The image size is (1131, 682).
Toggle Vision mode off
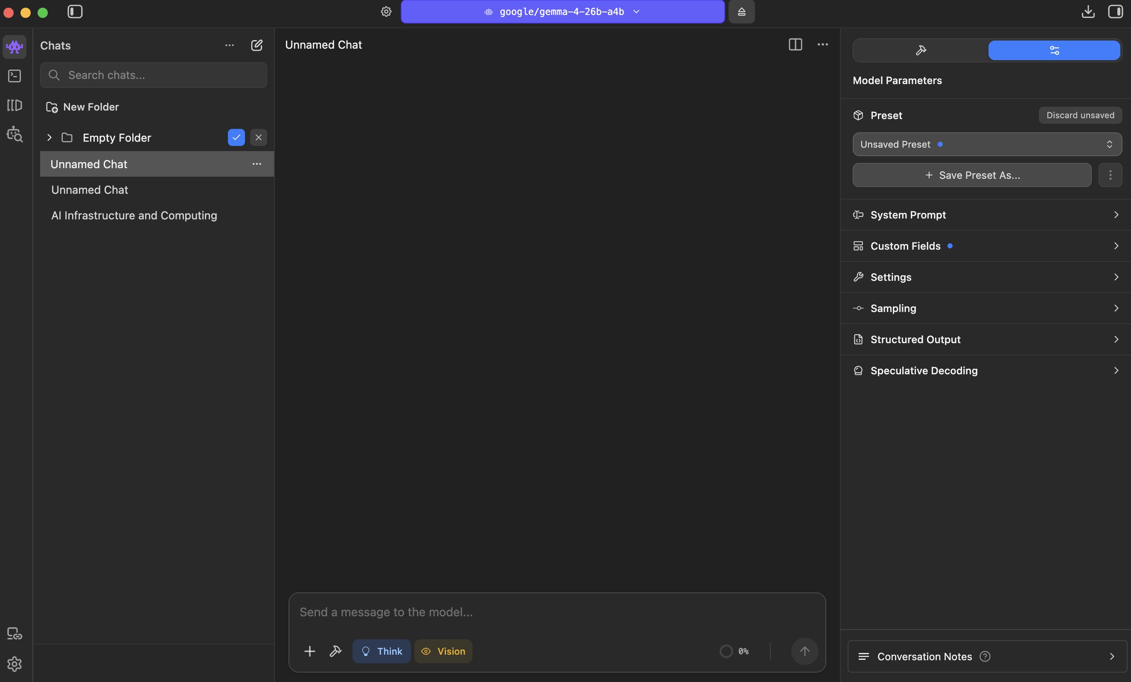point(443,651)
